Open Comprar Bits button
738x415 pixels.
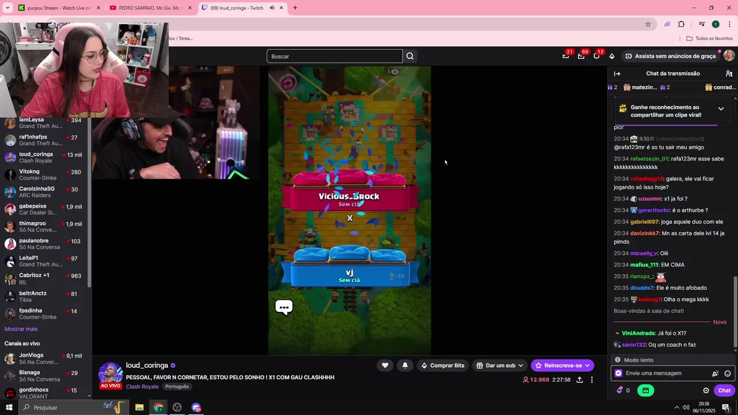[x=442, y=365]
